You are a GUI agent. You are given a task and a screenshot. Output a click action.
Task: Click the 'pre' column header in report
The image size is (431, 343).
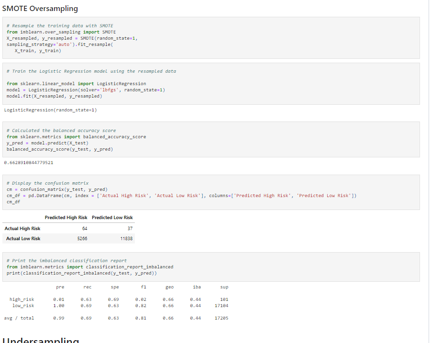(x=60, y=287)
